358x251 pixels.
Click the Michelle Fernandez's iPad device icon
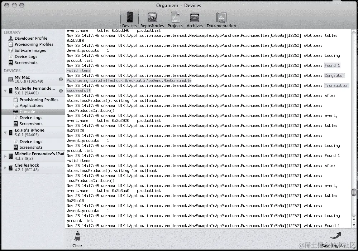coord(11,156)
